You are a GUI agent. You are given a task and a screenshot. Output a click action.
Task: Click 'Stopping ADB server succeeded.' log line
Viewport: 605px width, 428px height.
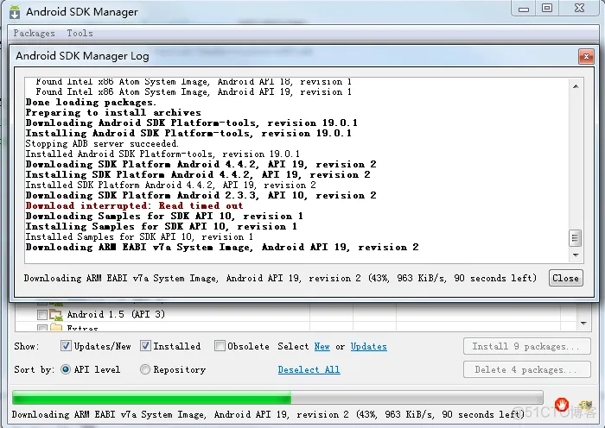[102, 144]
